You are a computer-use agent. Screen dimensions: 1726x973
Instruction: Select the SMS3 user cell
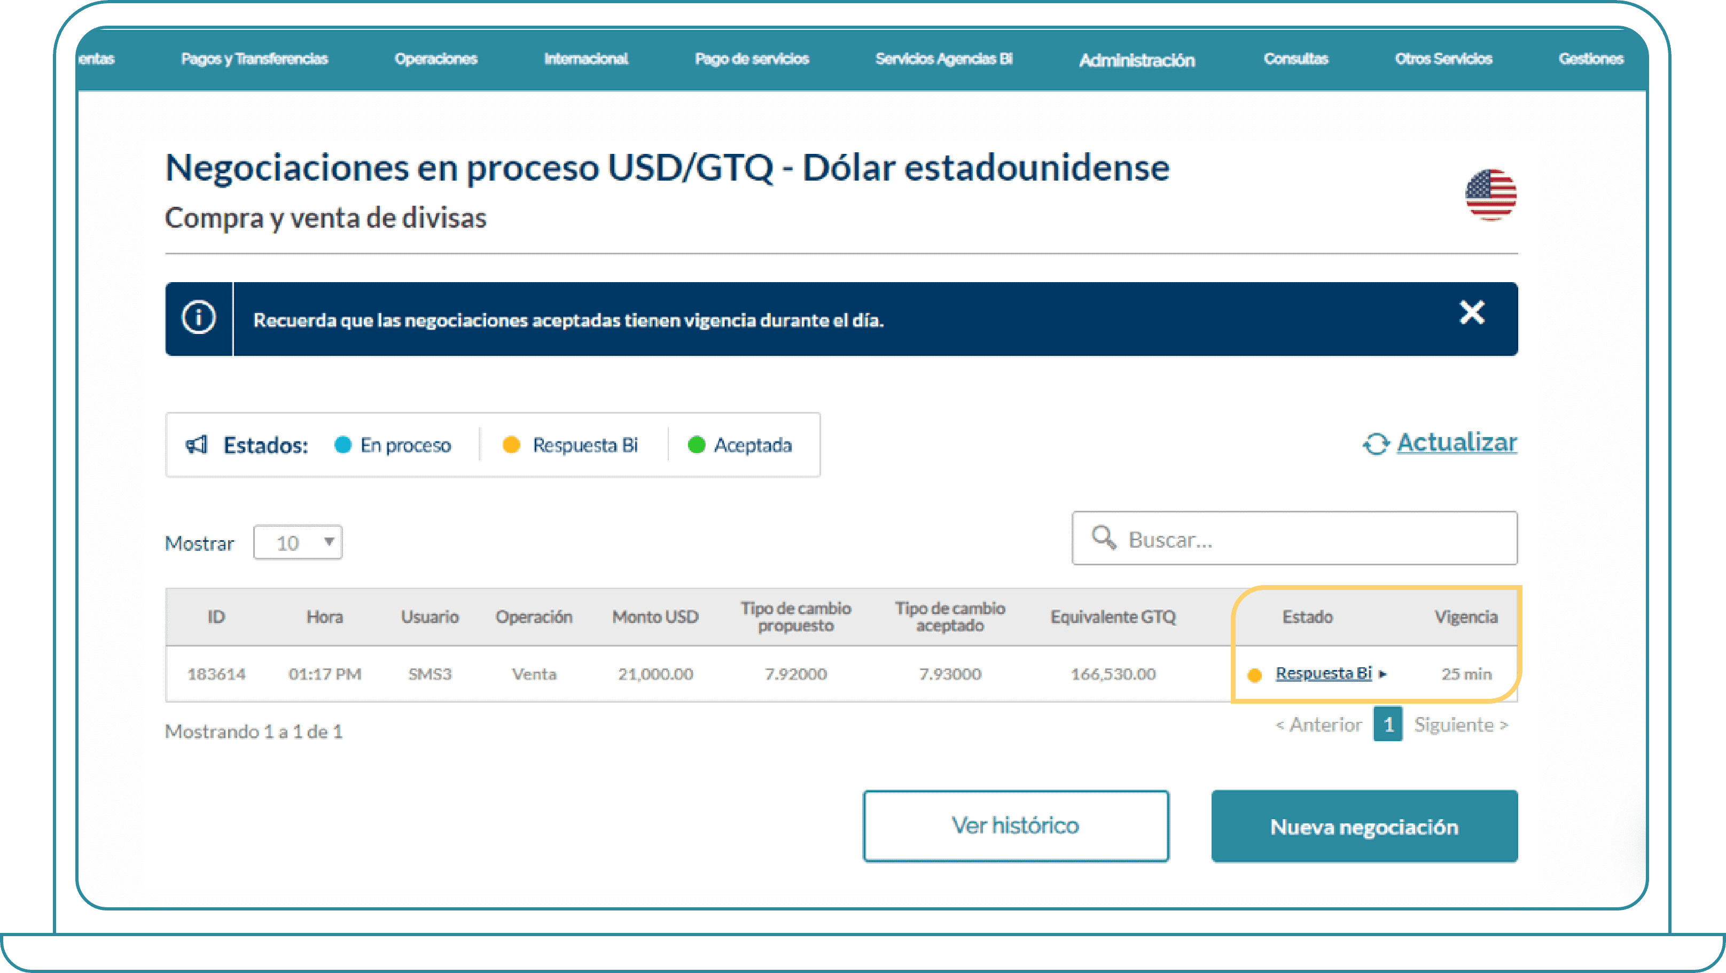[x=430, y=674]
